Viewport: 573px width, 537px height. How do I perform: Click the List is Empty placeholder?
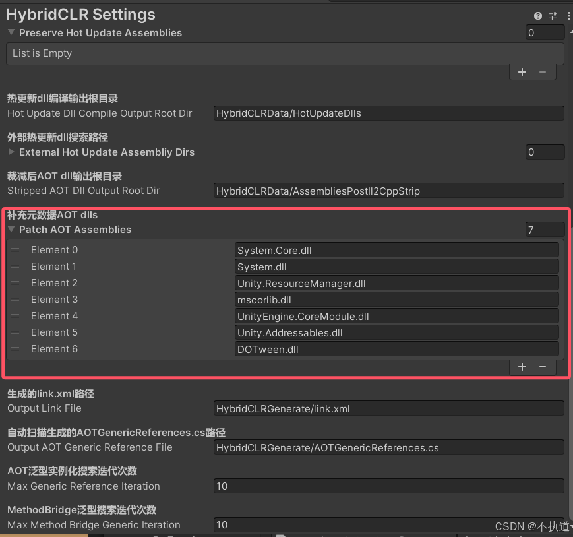pyautogui.click(x=42, y=53)
